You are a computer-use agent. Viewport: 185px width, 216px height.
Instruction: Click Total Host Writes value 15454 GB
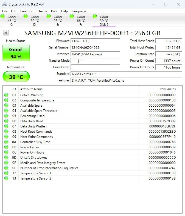169,47
